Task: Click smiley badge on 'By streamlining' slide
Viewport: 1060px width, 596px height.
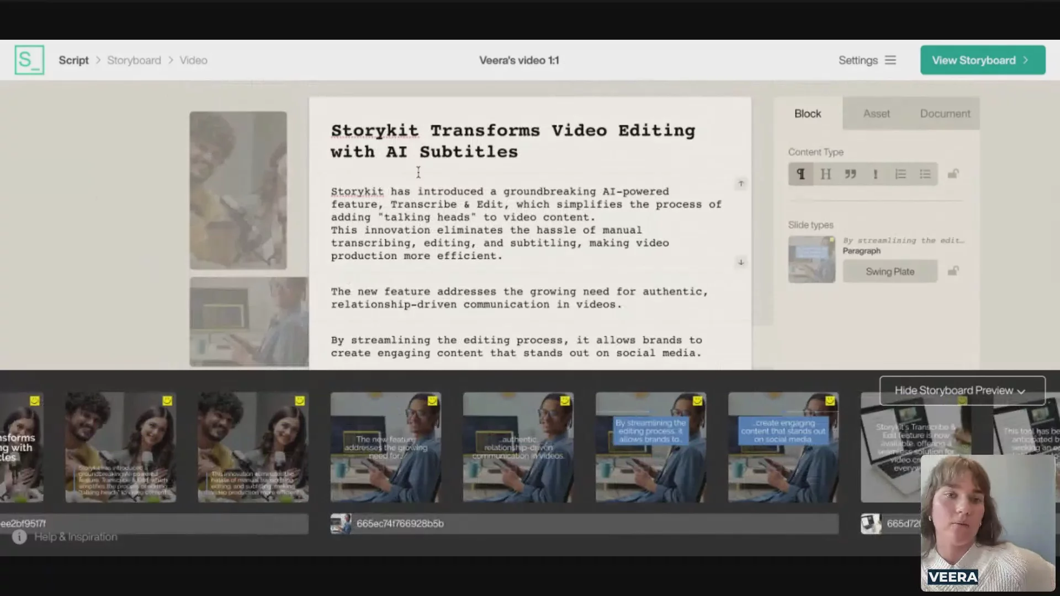Action: 697,401
